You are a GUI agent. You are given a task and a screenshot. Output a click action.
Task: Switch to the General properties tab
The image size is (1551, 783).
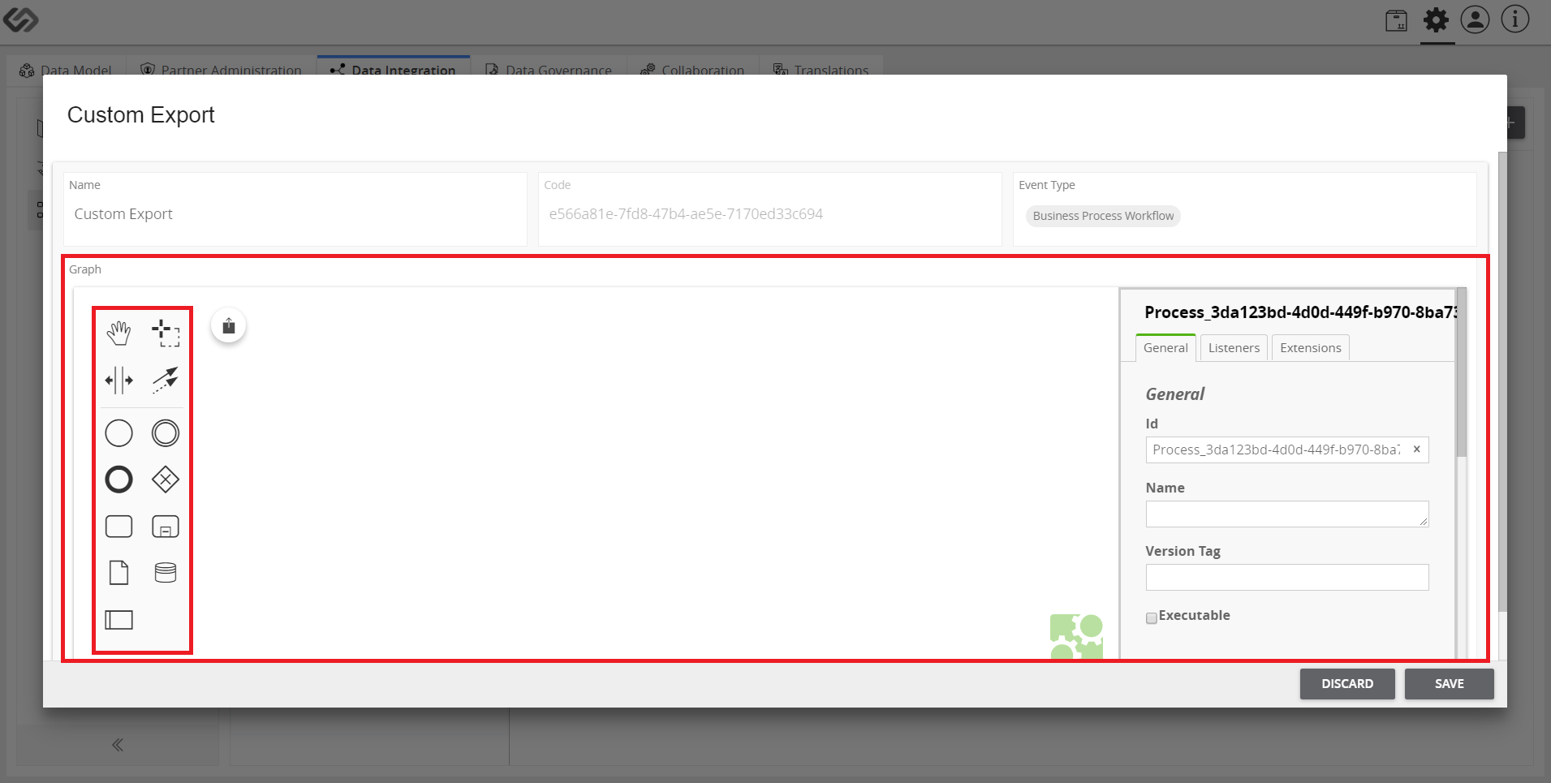pyautogui.click(x=1165, y=347)
